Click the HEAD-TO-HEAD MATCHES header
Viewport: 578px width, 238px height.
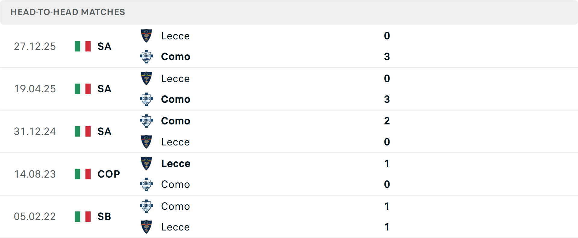(x=68, y=12)
